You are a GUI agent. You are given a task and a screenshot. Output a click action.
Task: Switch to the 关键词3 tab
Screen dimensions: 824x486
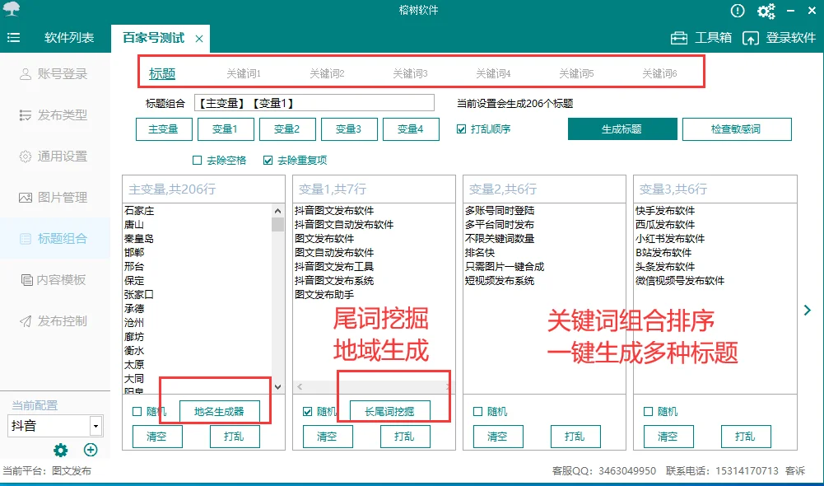411,72
